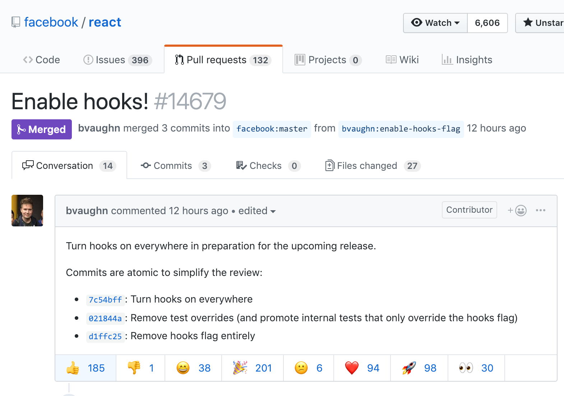Select the Checks tab
564x396 pixels.
(x=268, y=166)
